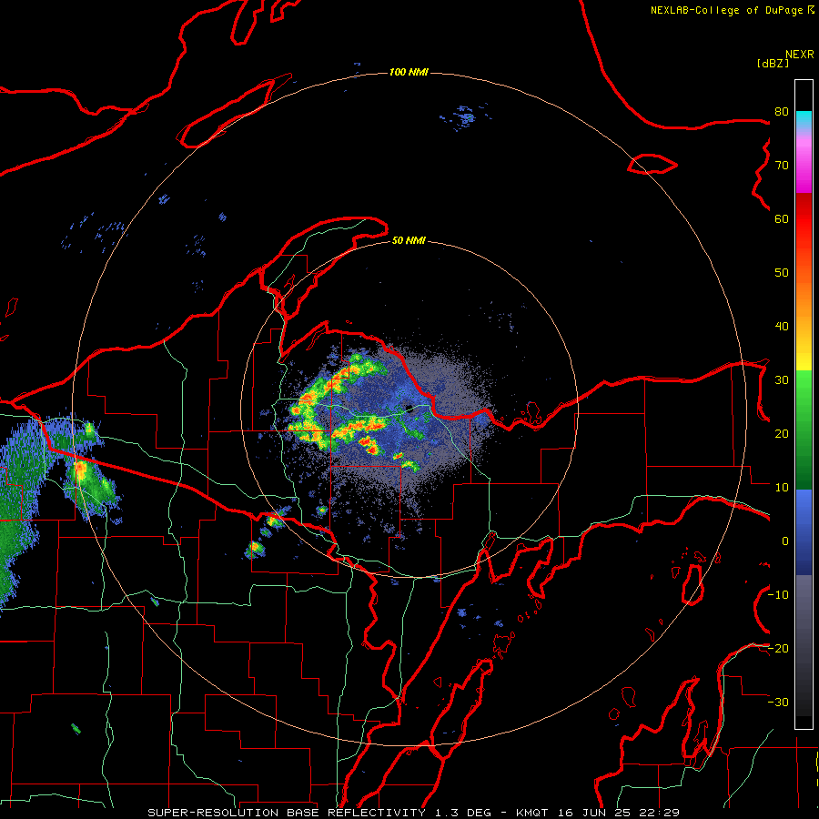
Task: Click the product title caption at bottom
Action: click(x=414, y=813)
